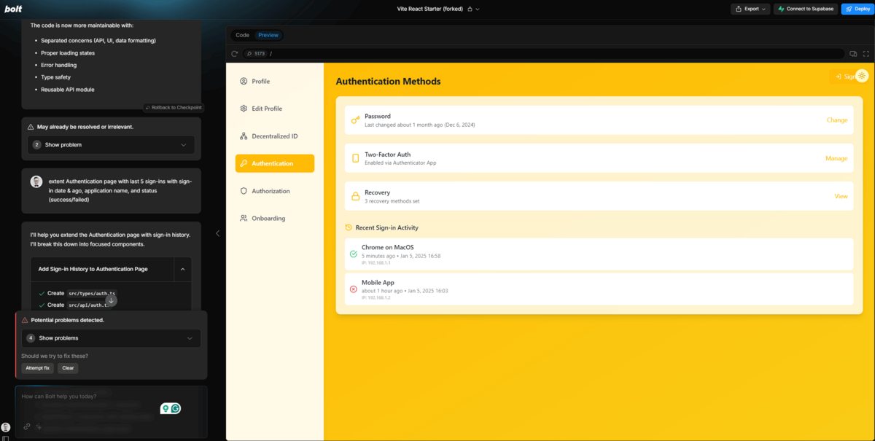Switch to the Code view
The width and height of the screenshot is (875, 441).
[x=242, y=35]
